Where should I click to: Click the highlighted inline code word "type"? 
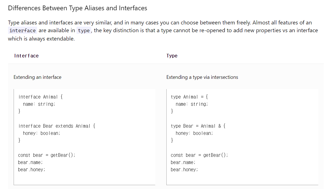[84, 31]
